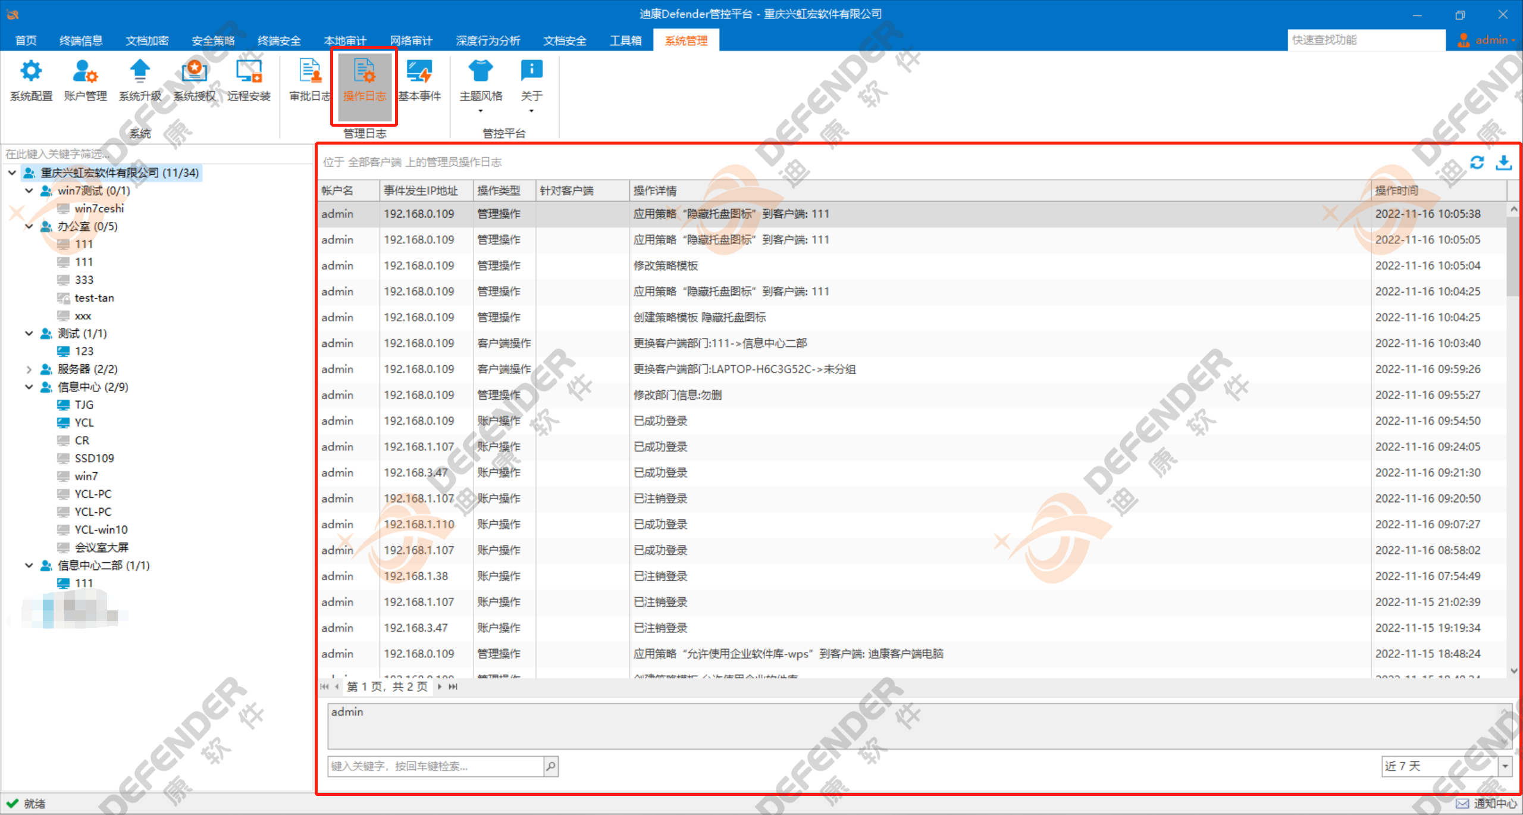The height and width of the screenshot is (815, 1523).
Task: Open admin user account menu
Action: pyautogui.click(x=1486, y=40)
